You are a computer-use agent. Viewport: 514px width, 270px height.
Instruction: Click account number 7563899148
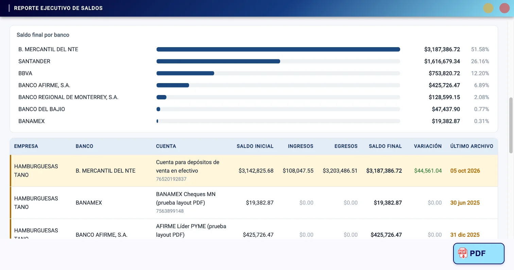pos(170,211)
